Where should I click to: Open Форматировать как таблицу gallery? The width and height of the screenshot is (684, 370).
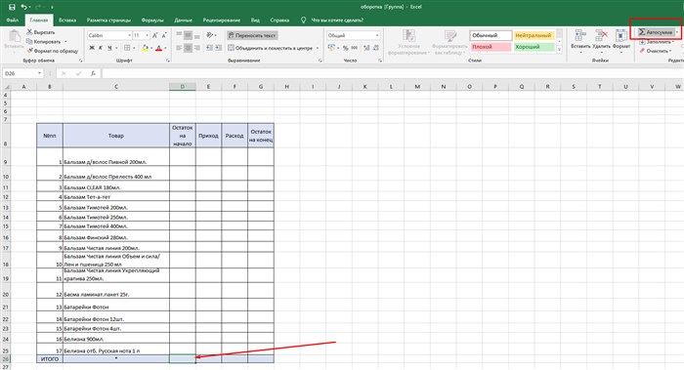tap(449, 42)
